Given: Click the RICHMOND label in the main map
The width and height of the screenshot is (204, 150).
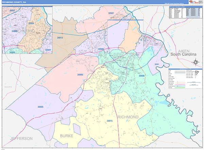Looking at the screenshot, I should coord(128,117).
